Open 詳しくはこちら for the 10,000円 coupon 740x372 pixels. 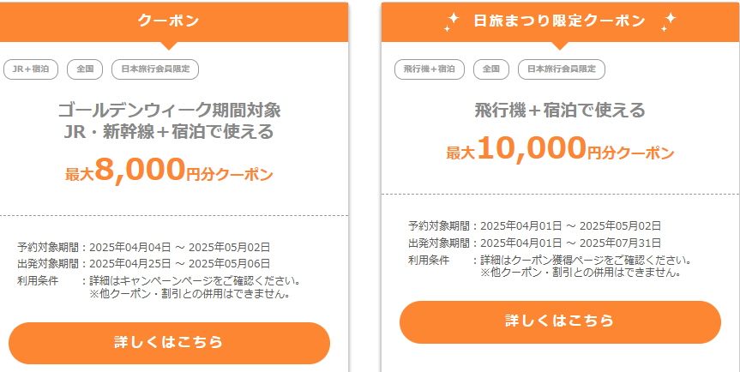point(560,321)
